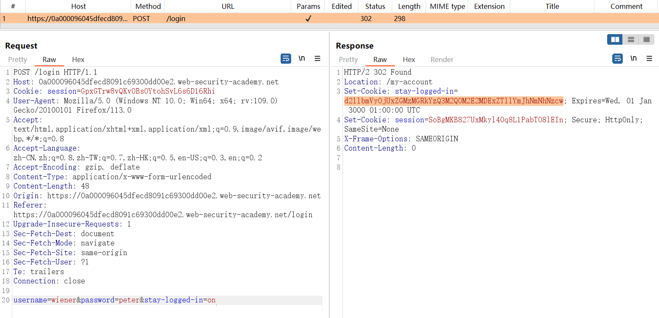The width and height of the screenshot is (659, 318).
Task: Select the Raw tab in Response panel
Action: [380, 59]
